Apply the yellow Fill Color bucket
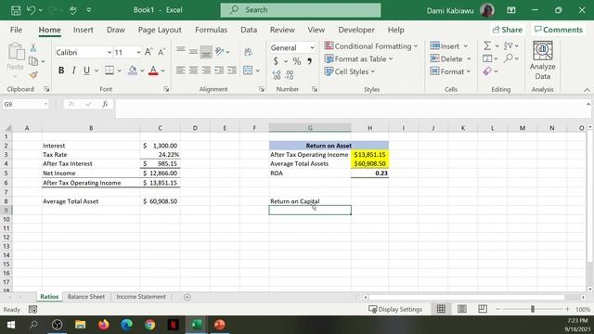 133,71
